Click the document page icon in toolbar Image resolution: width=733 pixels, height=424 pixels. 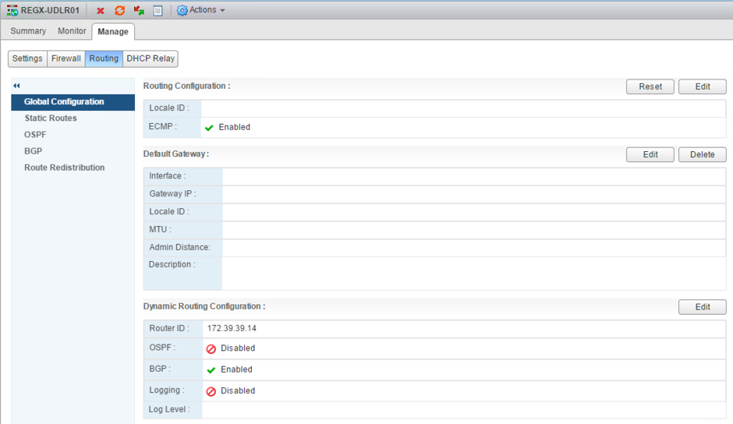point(158,11)
